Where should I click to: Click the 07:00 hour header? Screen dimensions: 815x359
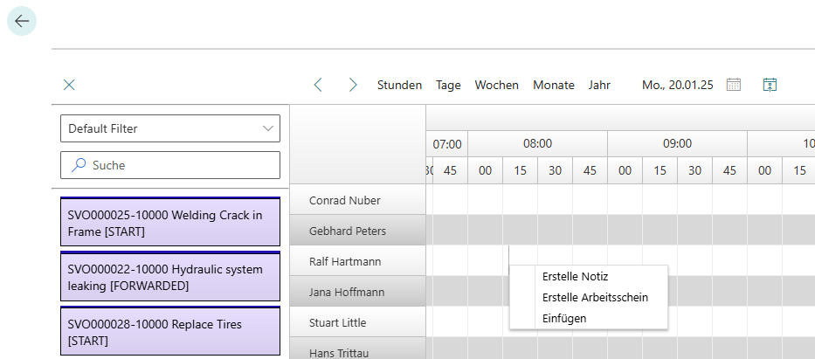point(447,144)
